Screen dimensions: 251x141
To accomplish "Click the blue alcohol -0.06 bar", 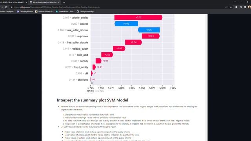I will tap(126, 23).
